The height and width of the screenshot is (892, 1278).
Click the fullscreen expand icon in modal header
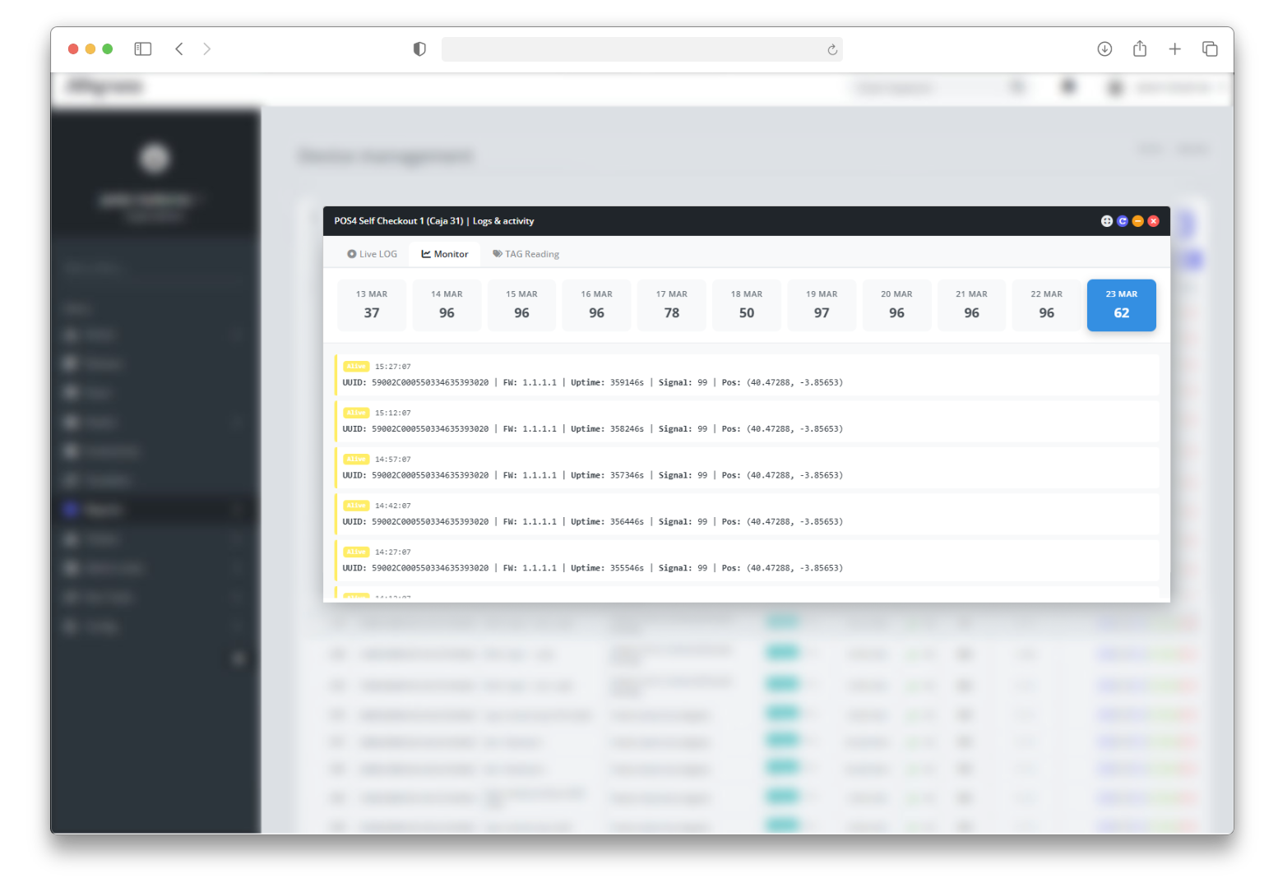[1106, 221]
